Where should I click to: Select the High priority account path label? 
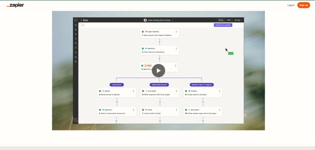click(x=159, y=85)
